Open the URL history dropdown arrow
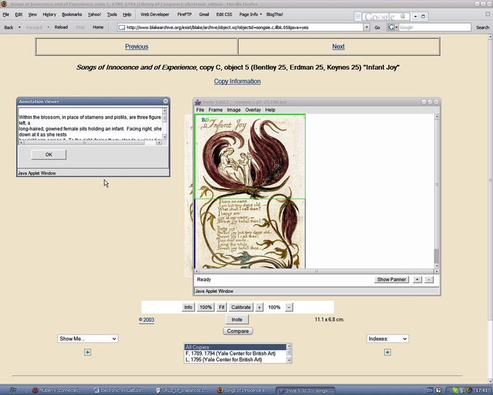The width and height of the screenshot is (493, 395). (367, 27)
